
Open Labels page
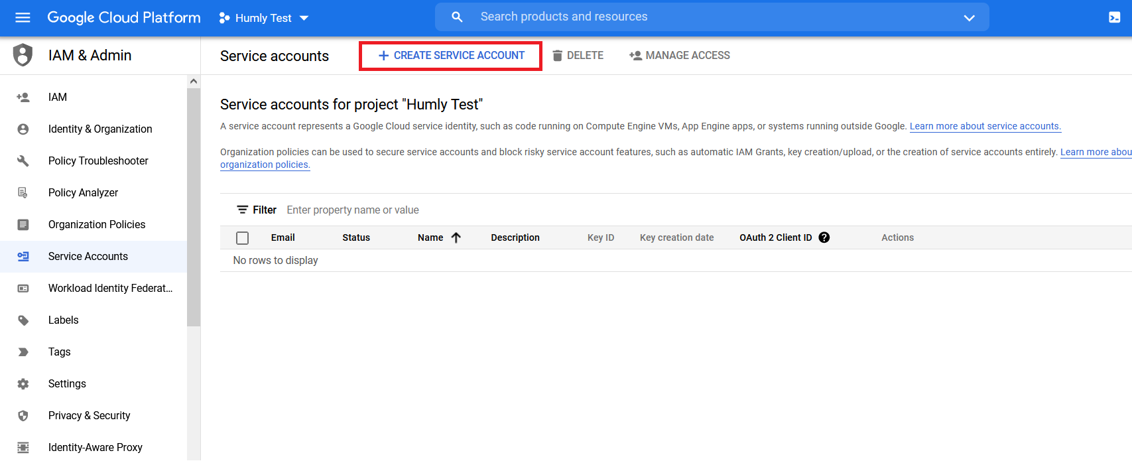[94, 320]
